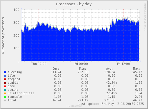Click the gray total legend swatch
The height and width of the screenshot is (109, 148).
point(5,100)
